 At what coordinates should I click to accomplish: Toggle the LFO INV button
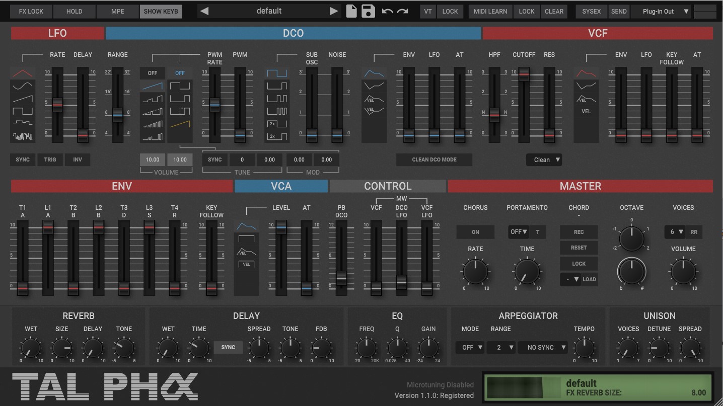coord(78,160)
